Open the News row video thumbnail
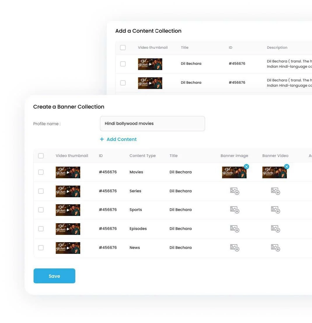 [x=68, y=248]
